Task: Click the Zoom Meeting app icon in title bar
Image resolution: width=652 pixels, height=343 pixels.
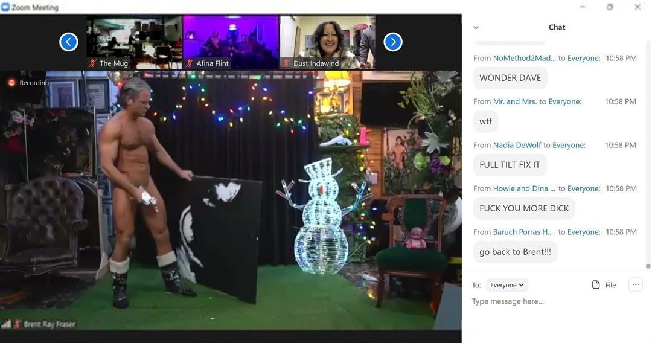Action: 5,7
